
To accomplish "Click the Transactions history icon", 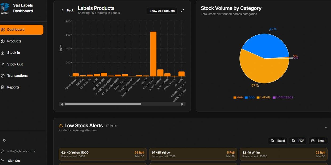I will click(3, 76).
